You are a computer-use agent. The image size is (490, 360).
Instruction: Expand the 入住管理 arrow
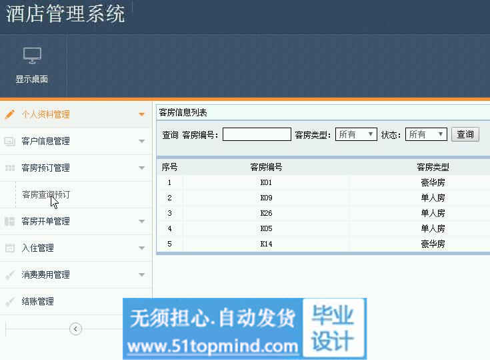click(141, 248)
